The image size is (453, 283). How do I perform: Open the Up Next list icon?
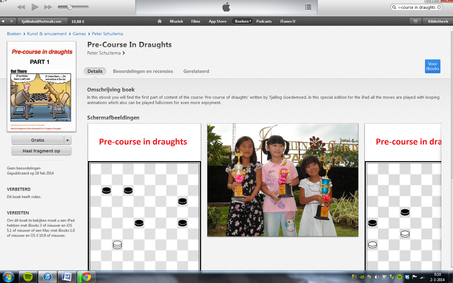click(x=308, y=7)
